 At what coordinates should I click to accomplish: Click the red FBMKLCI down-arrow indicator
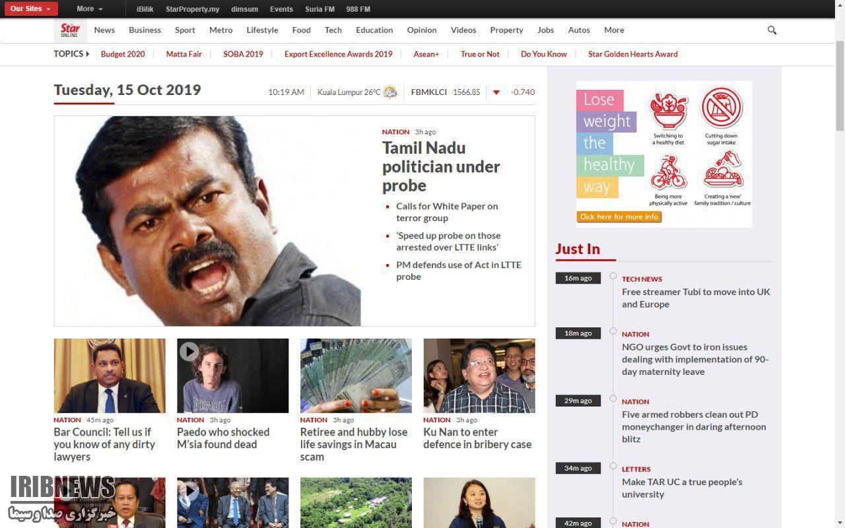(x=496, y=92)
